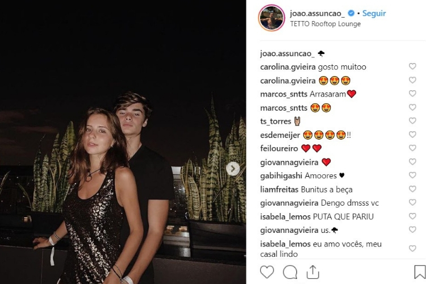This screenshot has width=426, height=284.
Task: Open the joao.assuncao_ username in the header
Action: tap(314, 13)
